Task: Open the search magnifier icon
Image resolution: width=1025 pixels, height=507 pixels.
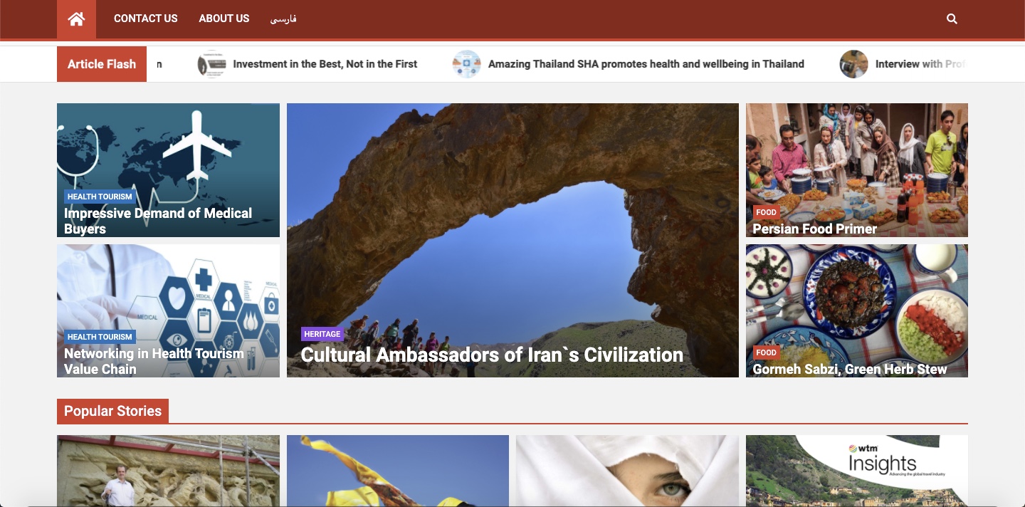Action: [952, 19]
